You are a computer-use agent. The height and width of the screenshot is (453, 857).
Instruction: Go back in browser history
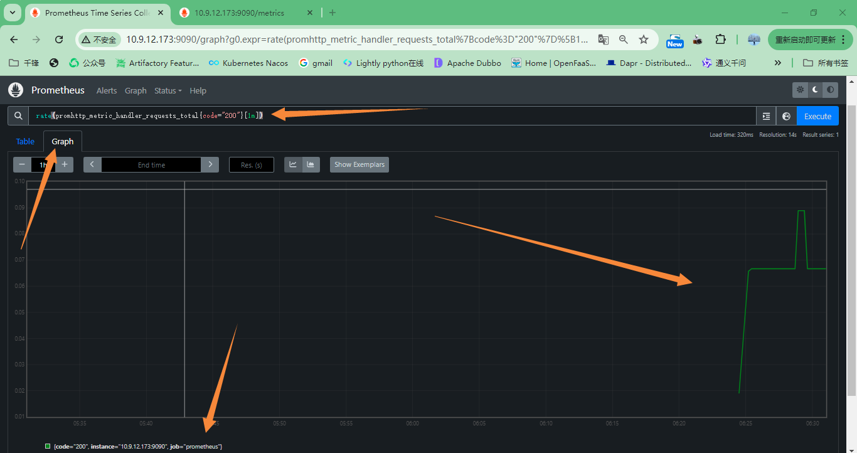coord(14,39)
